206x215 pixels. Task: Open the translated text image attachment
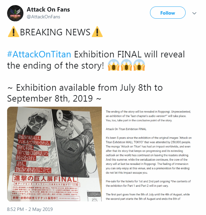pyautogui.click(x=148, y=154)
